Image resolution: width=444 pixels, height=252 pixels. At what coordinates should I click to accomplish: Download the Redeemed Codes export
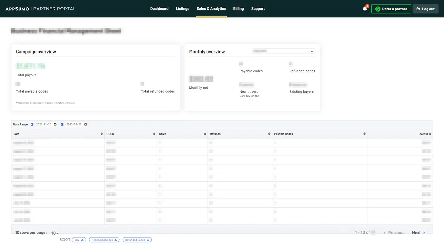pyautogui.click(x=104, y=240)
